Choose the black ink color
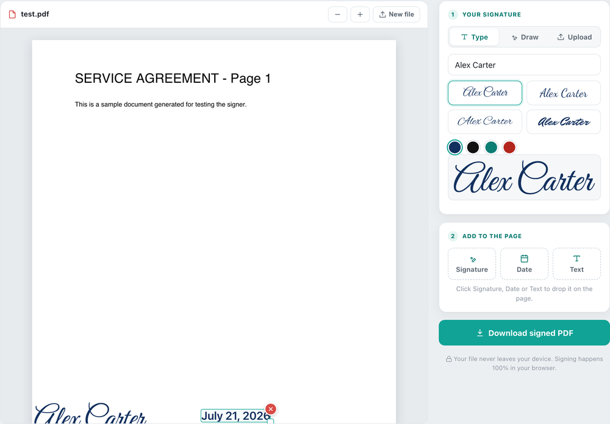Image resolution: width=610 pixels, height=424 pixels. coord(473,147)
